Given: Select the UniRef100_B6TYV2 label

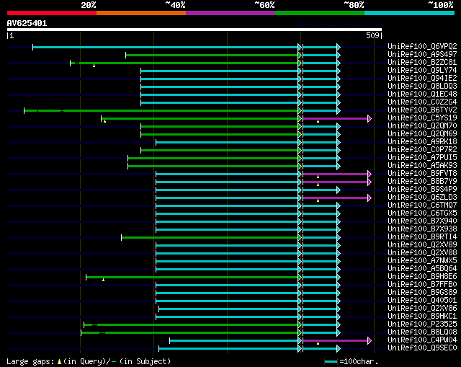Looking at the screenshot, I should click(x=422, y=110).
